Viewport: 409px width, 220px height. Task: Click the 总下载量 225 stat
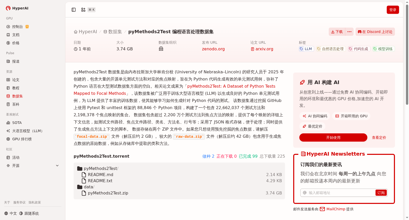click(272, 156)
